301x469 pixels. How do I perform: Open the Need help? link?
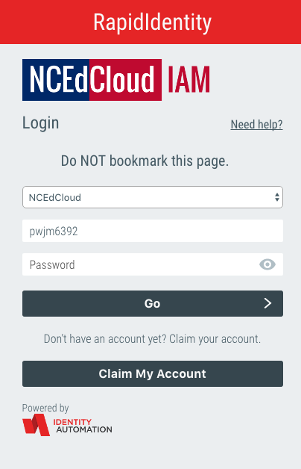click(x=256, y=125)
